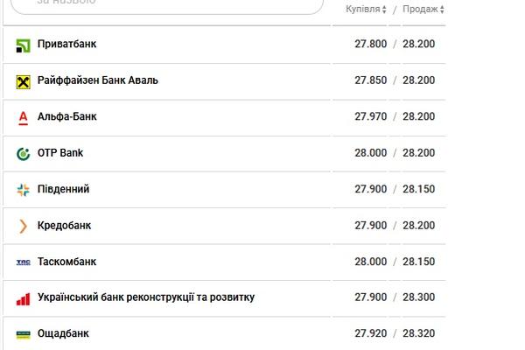
Task: Click the orange Кредобанк chevron logo
Action: pos(23,226)
